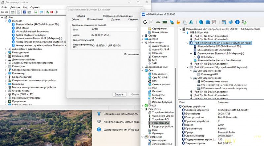The image size is (264, 146).
Task: Open the Вид menu
Action: (x=25, y=7)
